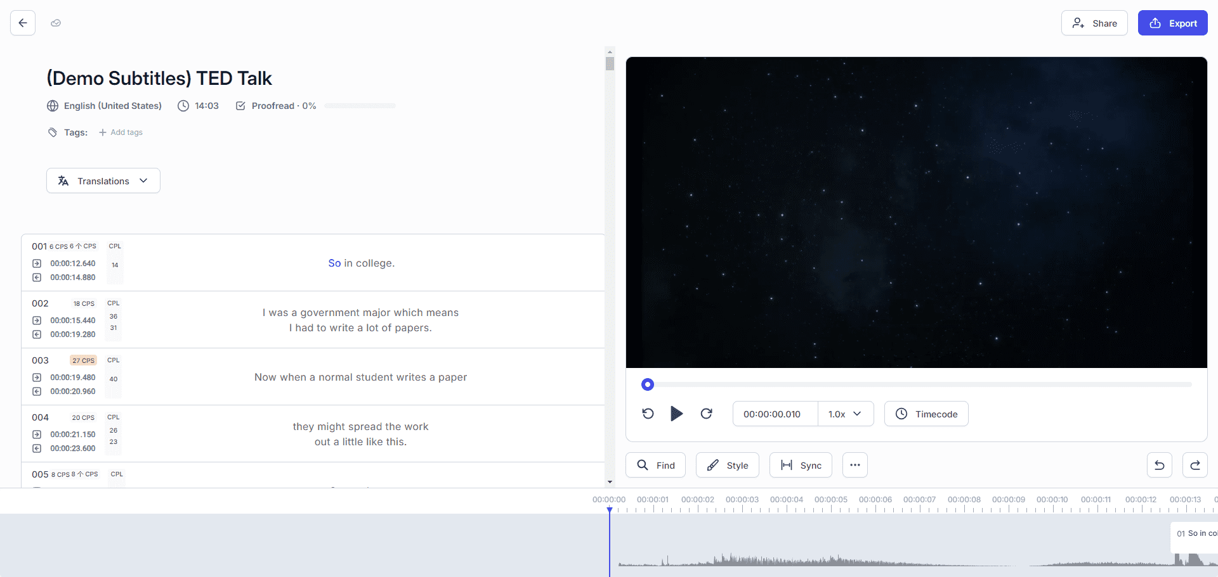Click the video preview area
Viewport: 1218px width, 577px height.
(x=916, y=212)
